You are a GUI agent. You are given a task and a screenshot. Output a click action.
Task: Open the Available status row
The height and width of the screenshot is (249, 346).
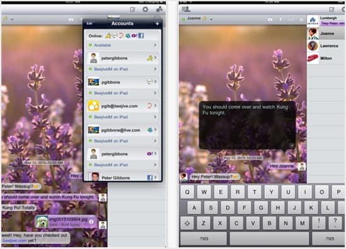click(122, 45)
